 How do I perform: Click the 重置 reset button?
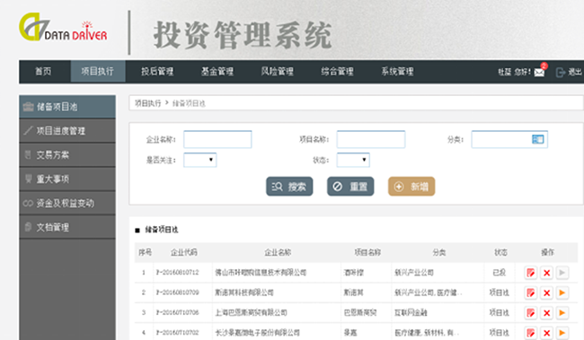tap(350, 187)
